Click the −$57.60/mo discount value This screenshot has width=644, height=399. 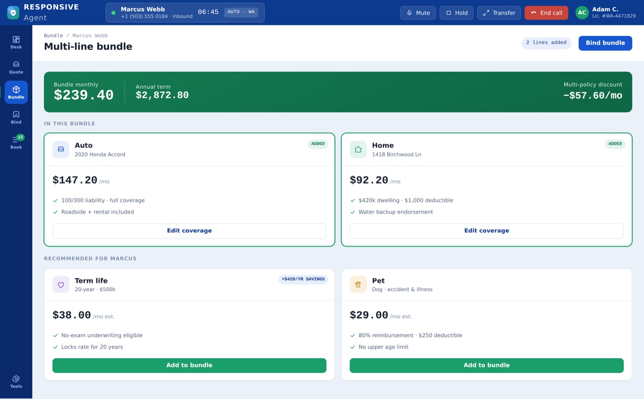coord(592,96)
